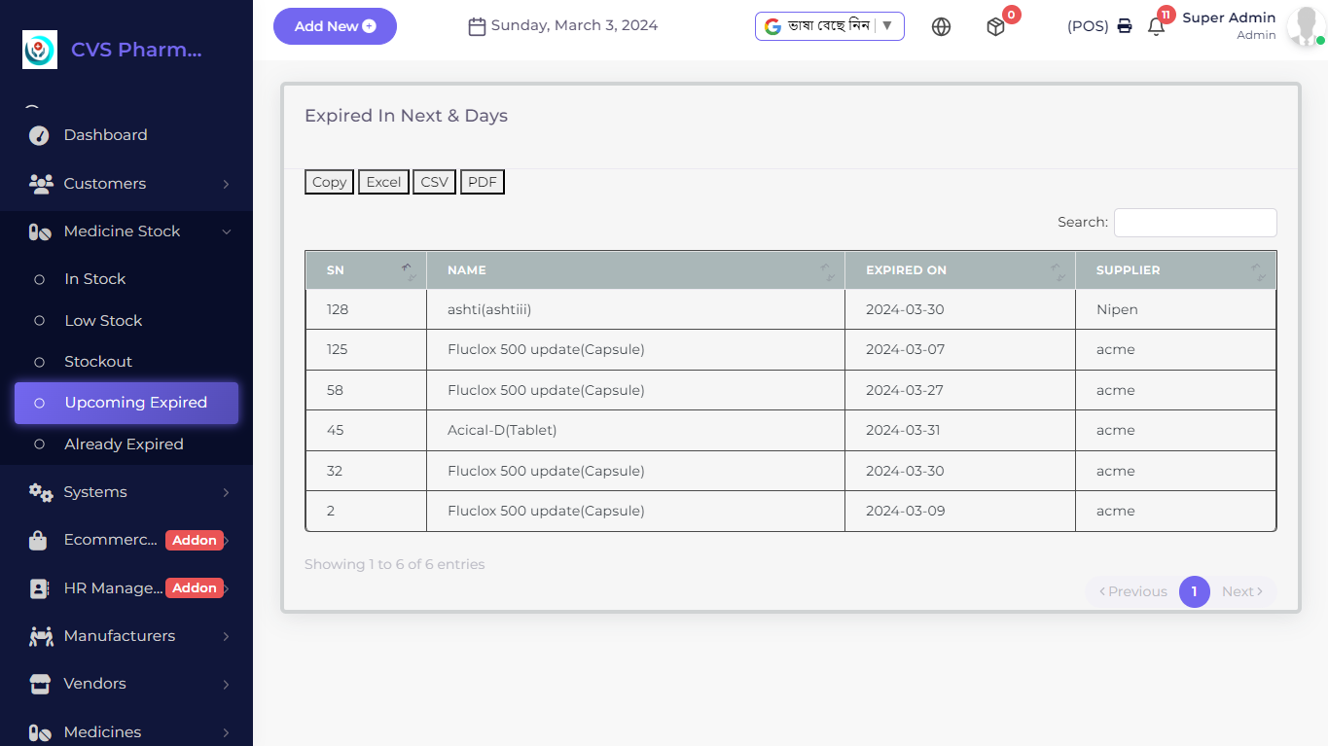The width and height of the screenshot is (1328, 746).
Task: Open the globe language icon
Action: click(x=941, y=26)
